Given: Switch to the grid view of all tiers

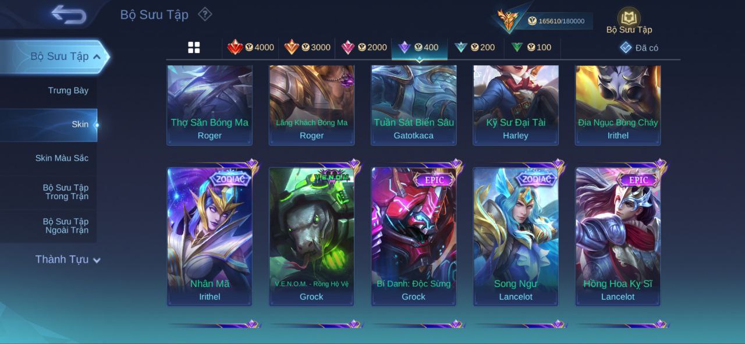Looking at the screenshot, I should tap(194, 48).
